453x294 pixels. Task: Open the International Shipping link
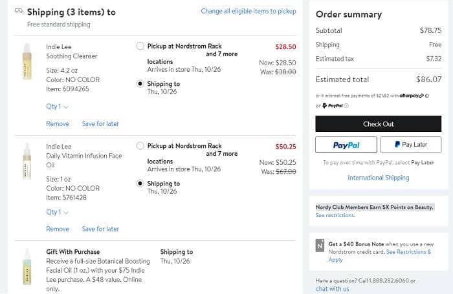[x=378, y=178]
